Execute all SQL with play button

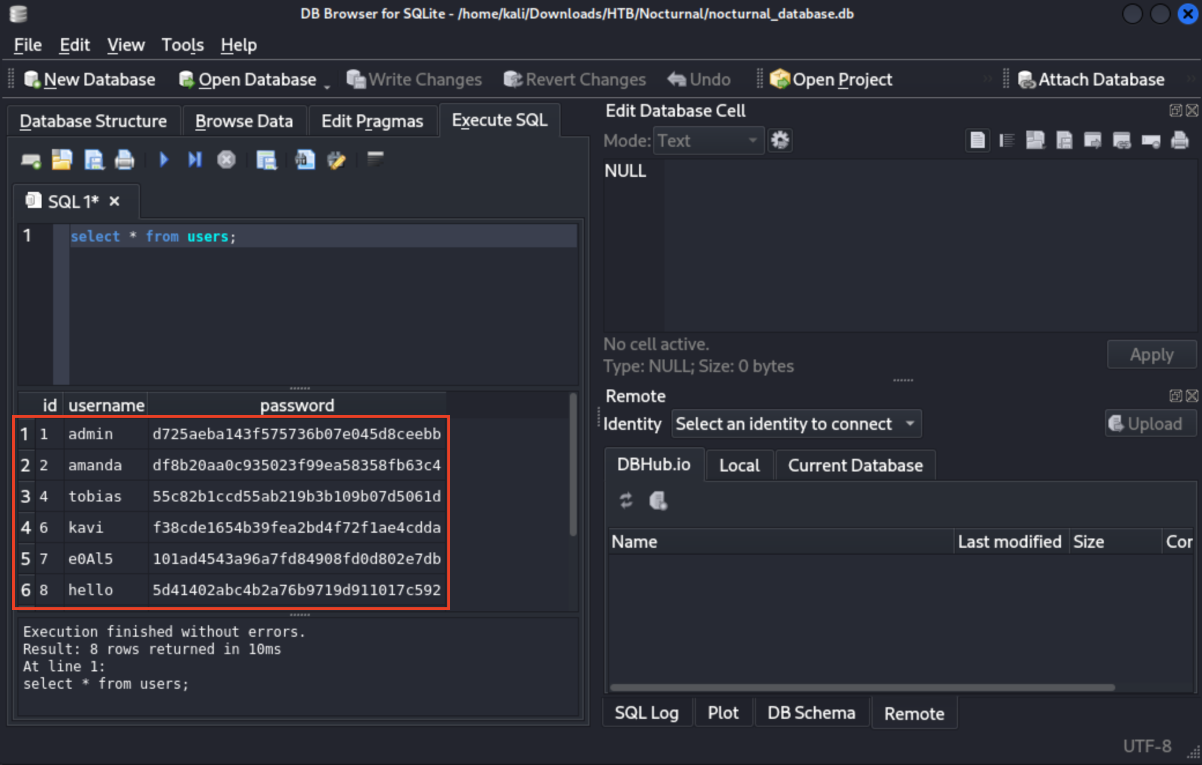[x=164, y=159]
